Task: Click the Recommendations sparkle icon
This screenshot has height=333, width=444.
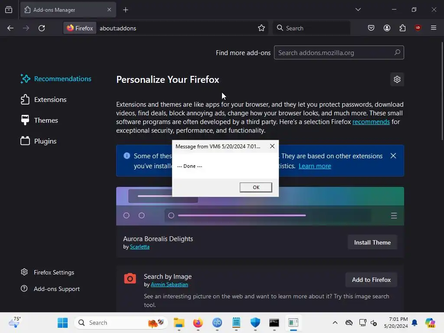Action: (x=25, y=79)
